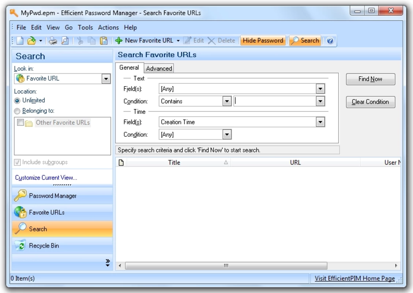Click the scroll right arrow
This screenshot has height=293, width=413.
click(396, 266)
